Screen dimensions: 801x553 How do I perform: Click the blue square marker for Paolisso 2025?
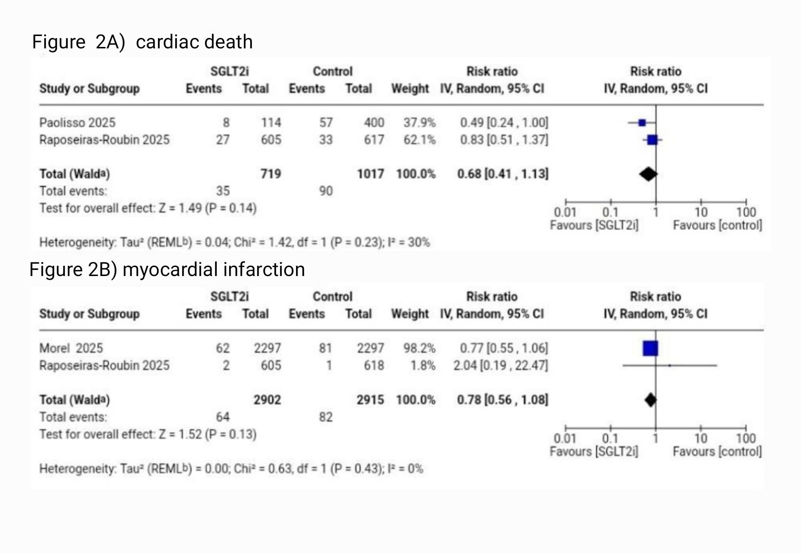tap(642, 123)
